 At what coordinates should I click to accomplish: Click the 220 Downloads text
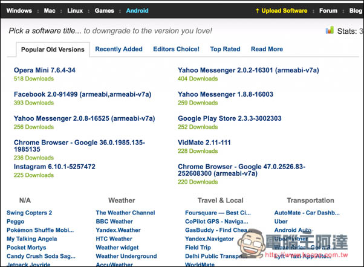(198, 182)
